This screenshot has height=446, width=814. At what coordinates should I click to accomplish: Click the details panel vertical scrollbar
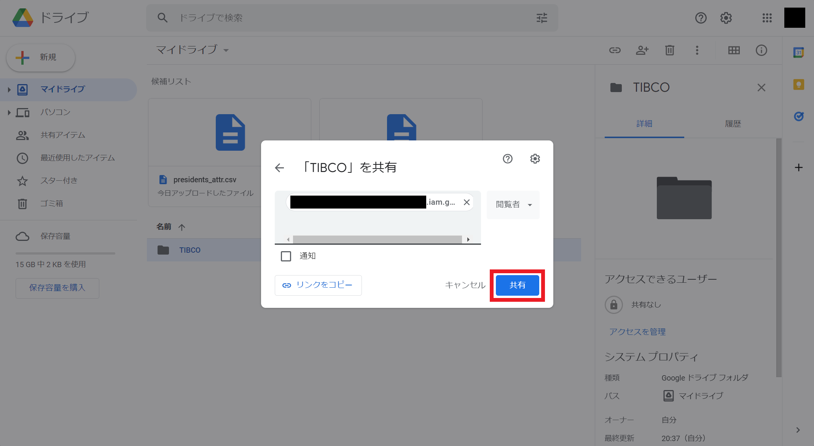point(779,258)
